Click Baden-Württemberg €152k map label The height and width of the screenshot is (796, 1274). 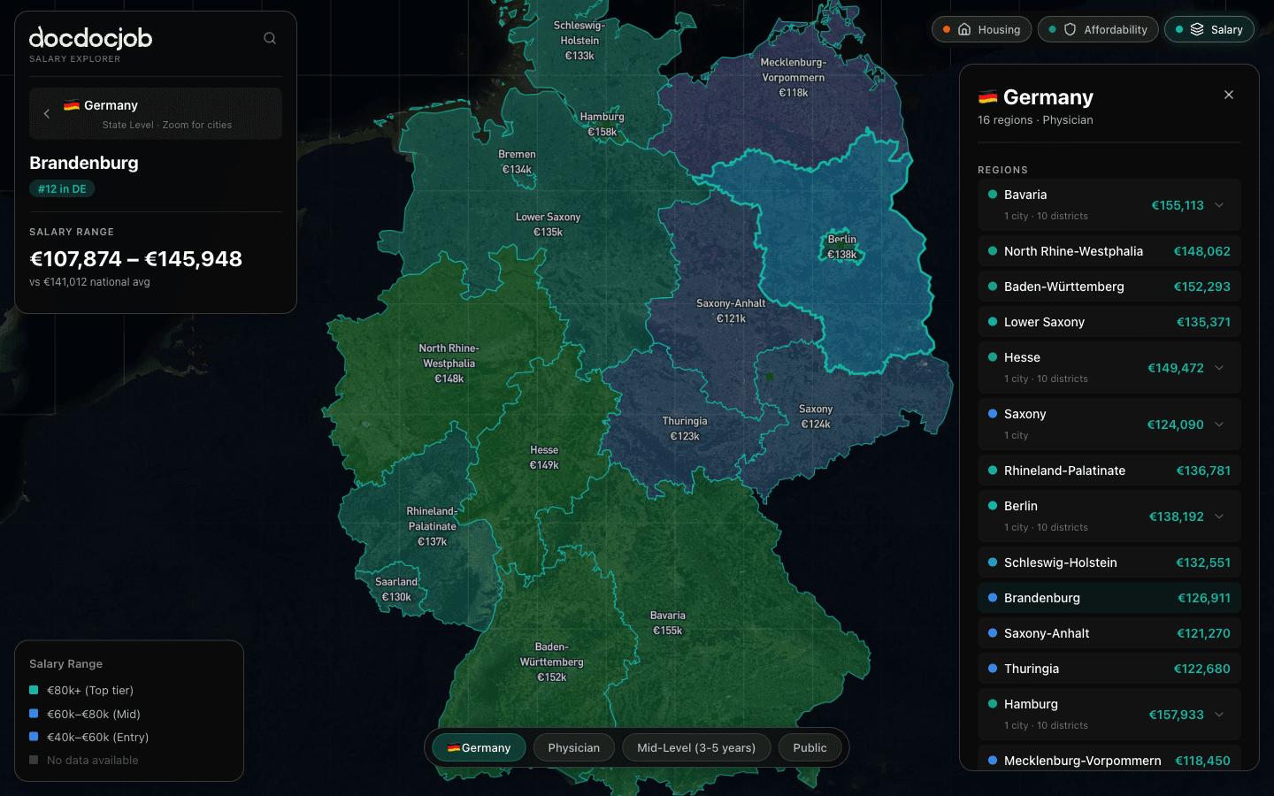552,662
